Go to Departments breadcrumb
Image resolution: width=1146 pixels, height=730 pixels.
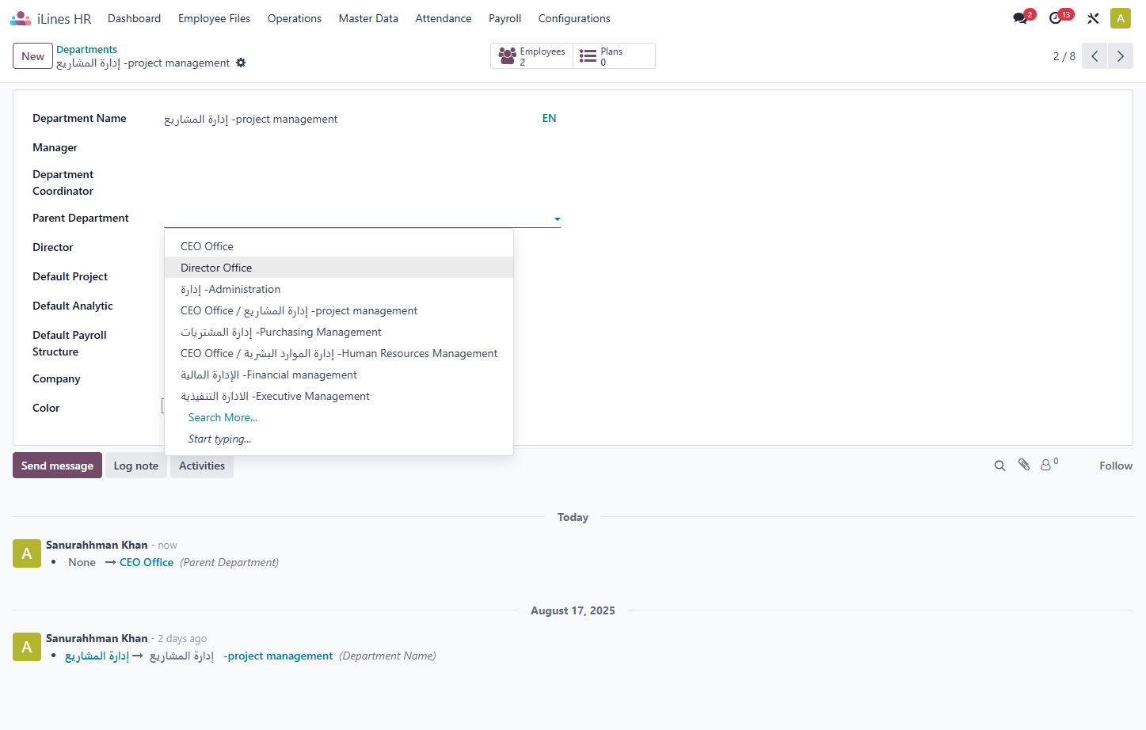point(86,49)
